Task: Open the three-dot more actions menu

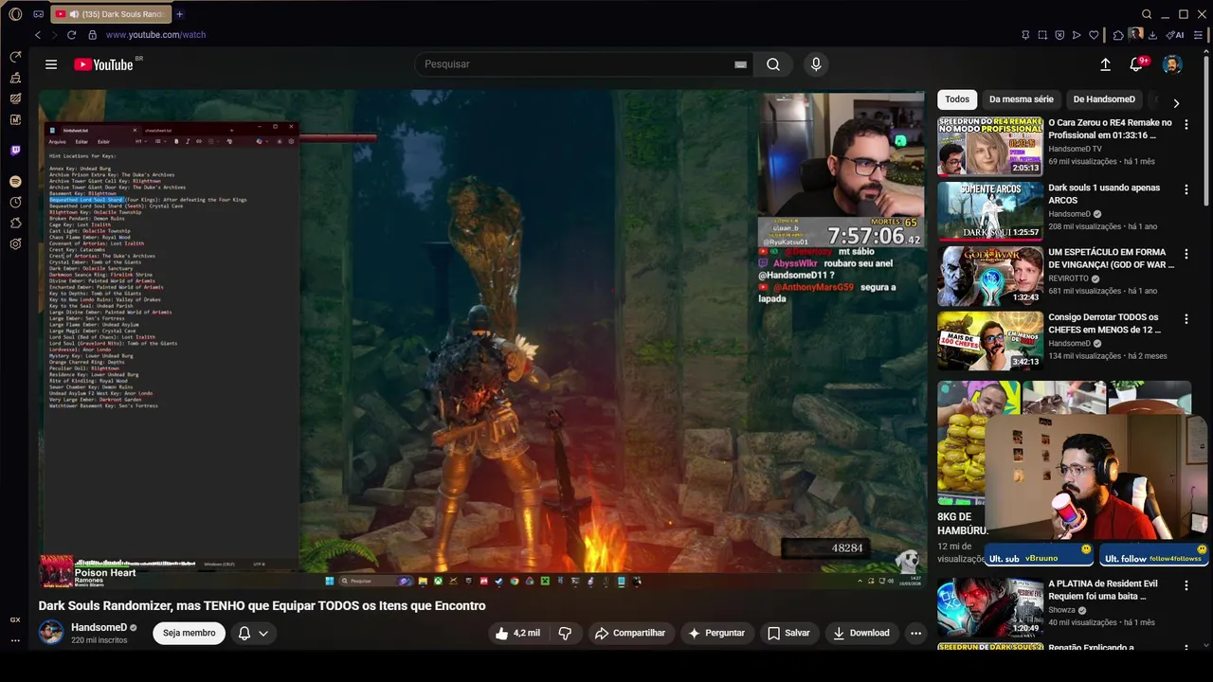Action: (x=915, y=633)
